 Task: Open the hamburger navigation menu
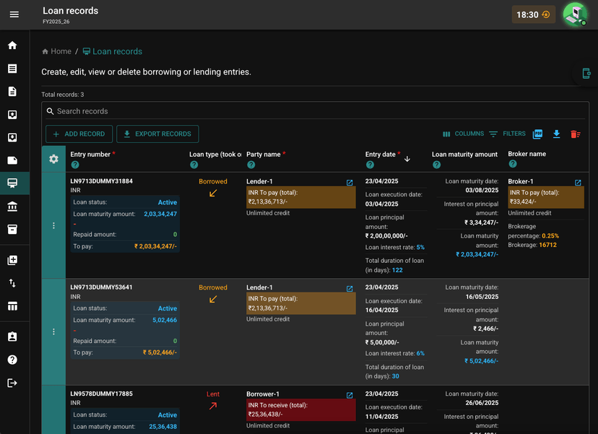click(x=14, y=14)
